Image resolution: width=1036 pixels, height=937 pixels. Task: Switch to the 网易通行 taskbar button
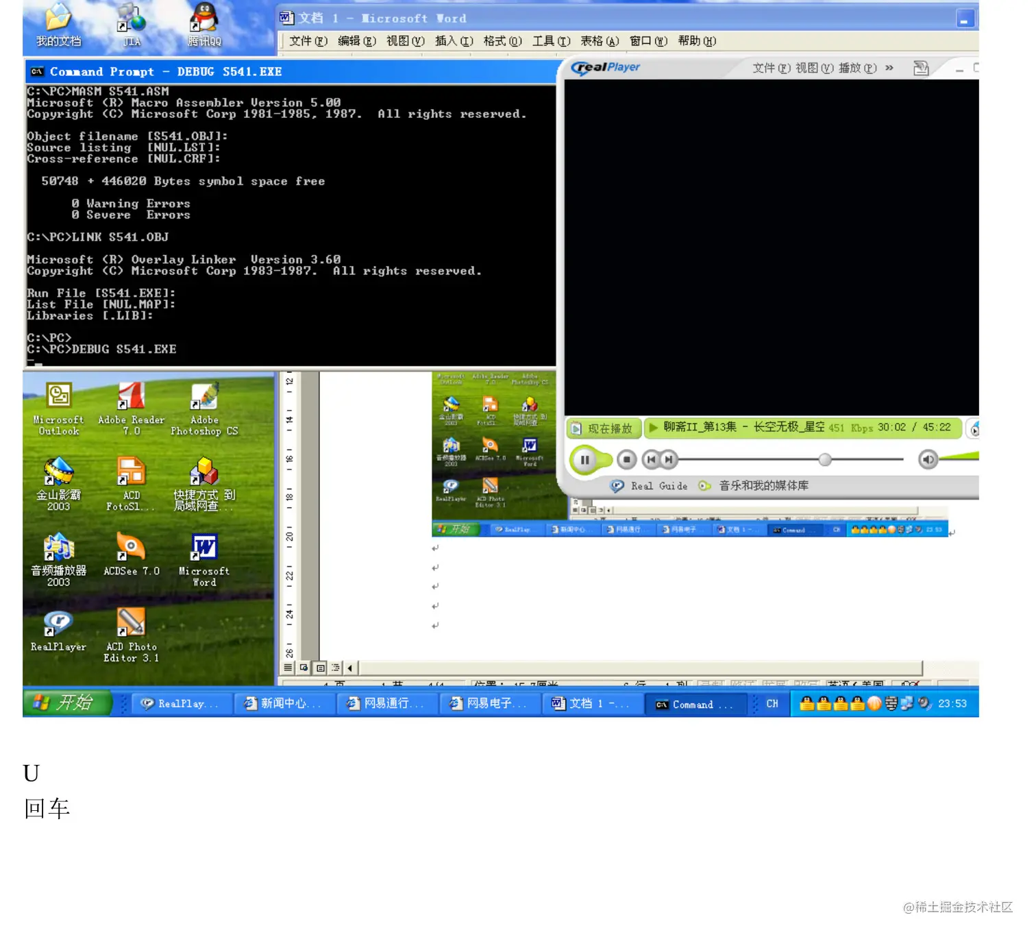pos(386,704)
